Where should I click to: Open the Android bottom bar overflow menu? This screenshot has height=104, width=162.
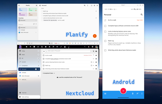click(x=142, y=94)
